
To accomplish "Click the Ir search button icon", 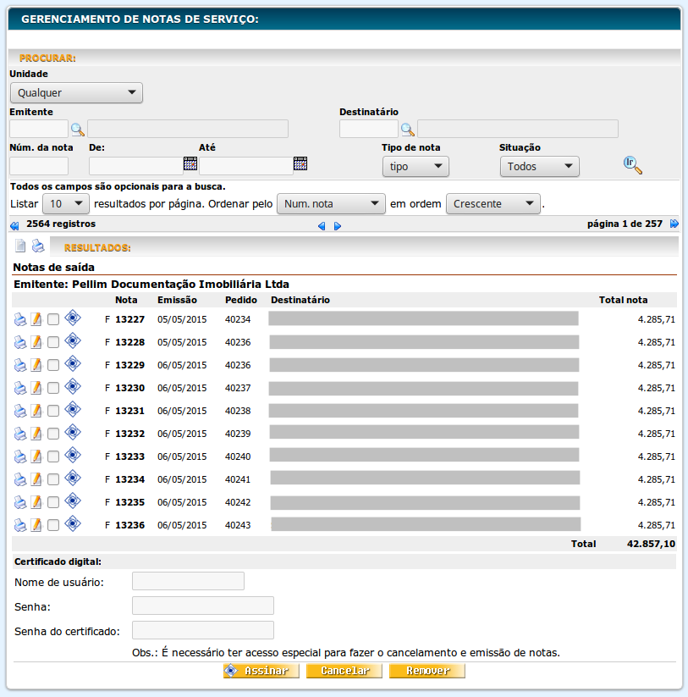I will [x=632, y=165].
